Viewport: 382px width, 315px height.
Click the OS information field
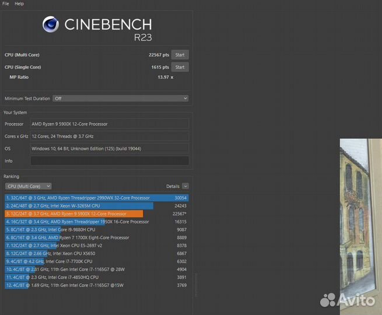point(109,148)
